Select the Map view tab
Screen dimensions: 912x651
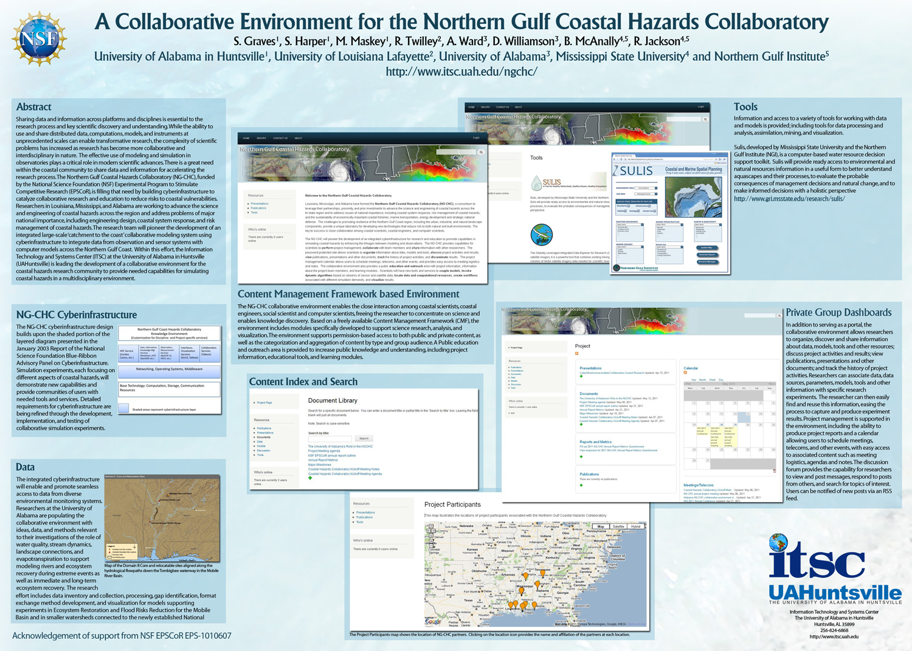pyautogui.click(x=601, y=526)
